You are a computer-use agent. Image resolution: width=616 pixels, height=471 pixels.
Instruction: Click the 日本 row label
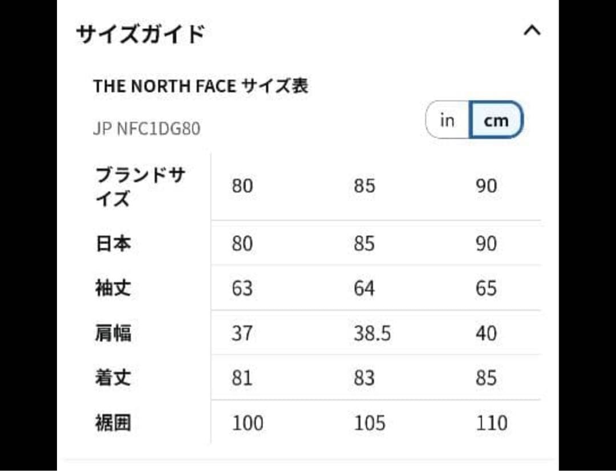click(x=112, y=243)
